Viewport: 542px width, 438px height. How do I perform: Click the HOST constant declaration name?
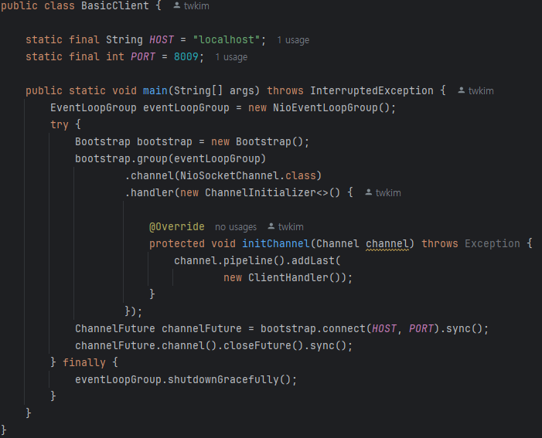162,39
